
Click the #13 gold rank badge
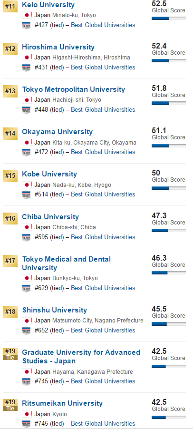coord(10,91)
